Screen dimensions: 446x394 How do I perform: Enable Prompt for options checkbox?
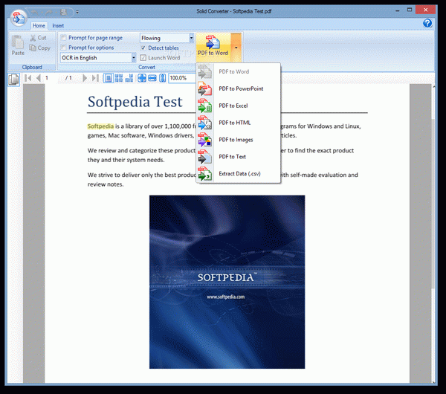pos(64,48)
